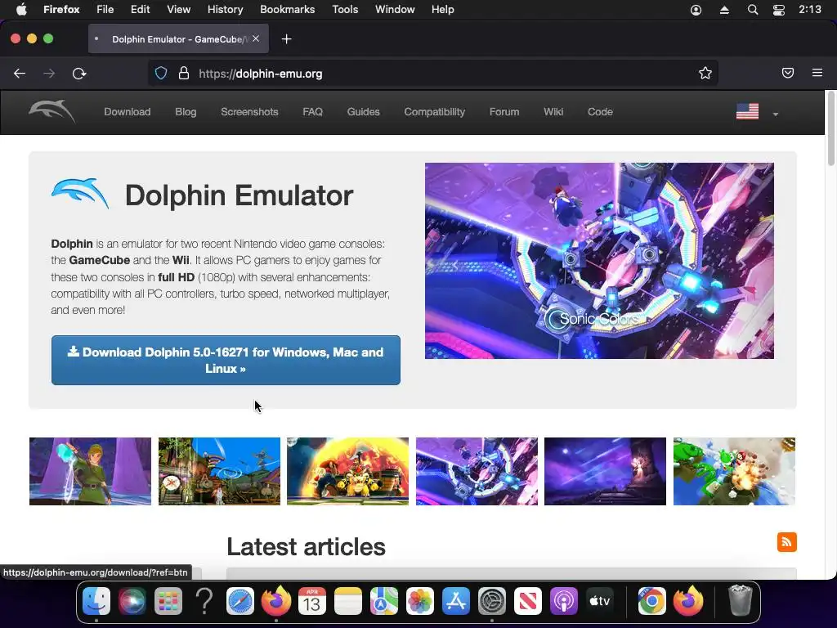This screenshot has width=837, height=628.
Task: Visit the FAQ page link
Action: (x=312, y=111)
